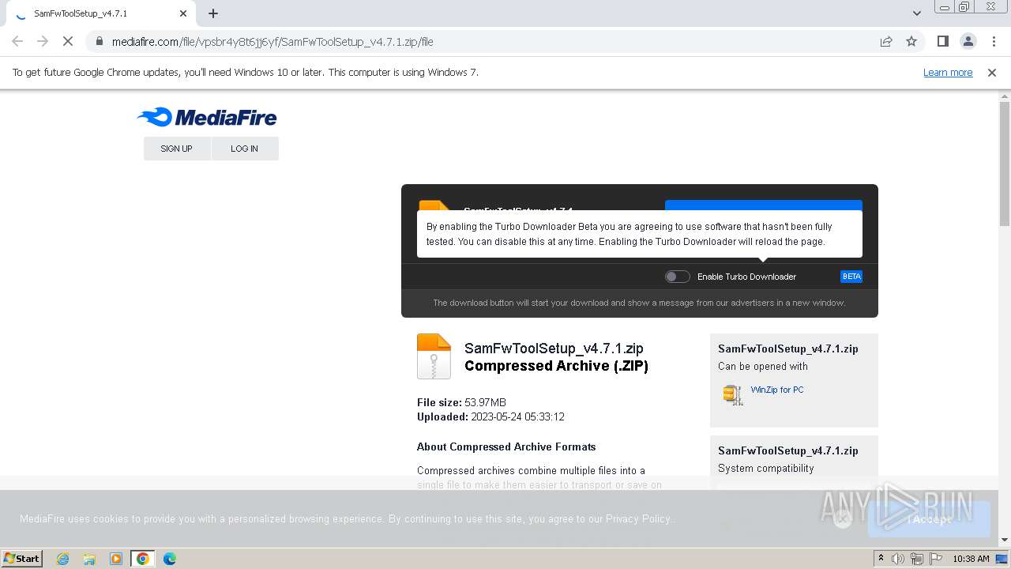Open Chrome's three-dot menu
This screenshot has width=1011, height=569.
(x=992, y=42)
